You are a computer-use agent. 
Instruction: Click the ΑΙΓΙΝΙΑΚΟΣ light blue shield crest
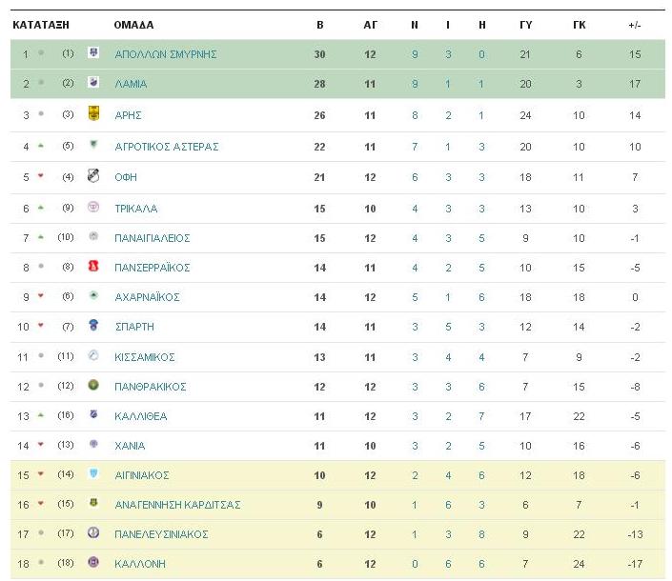[x=93, y=473]
